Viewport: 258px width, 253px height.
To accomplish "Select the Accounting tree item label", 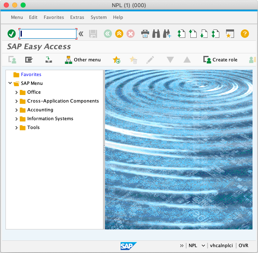I will pos(40,110).
